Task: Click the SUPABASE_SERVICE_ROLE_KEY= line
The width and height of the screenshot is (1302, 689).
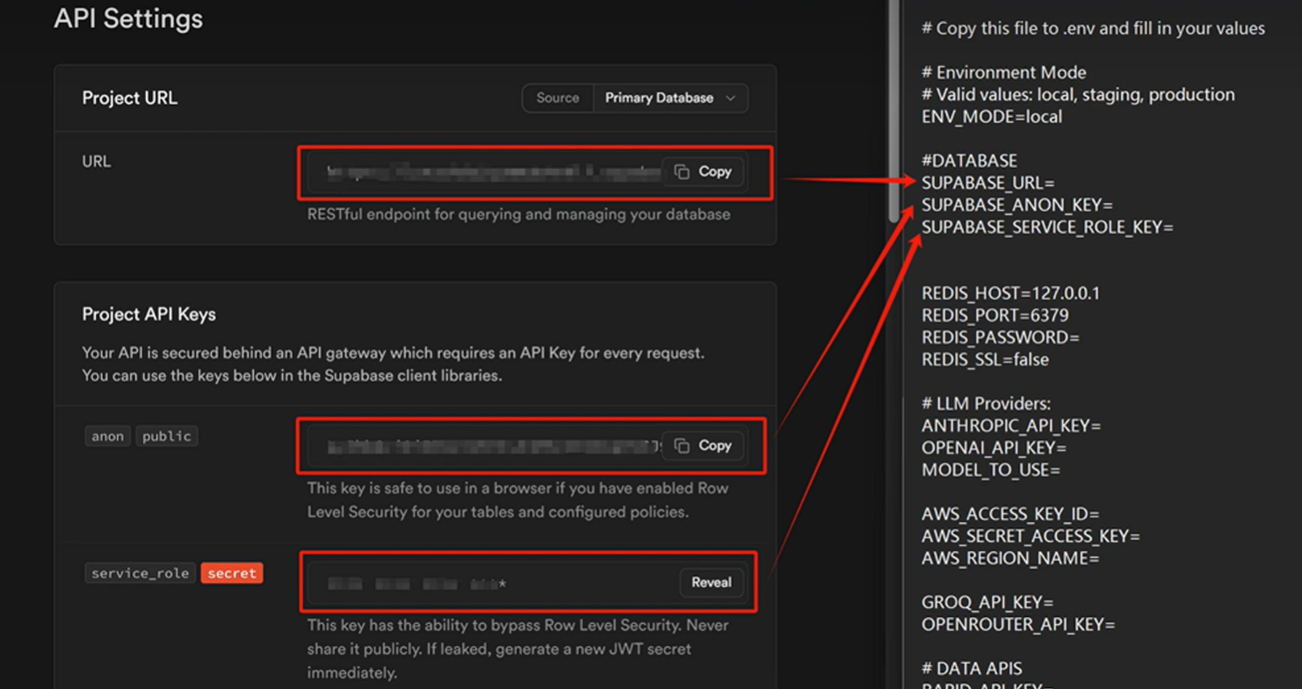Action: (x=1047, y=227)
